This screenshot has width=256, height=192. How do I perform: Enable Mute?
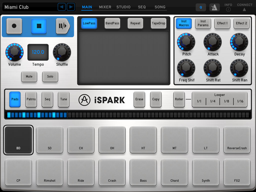(x=29, y=77)
